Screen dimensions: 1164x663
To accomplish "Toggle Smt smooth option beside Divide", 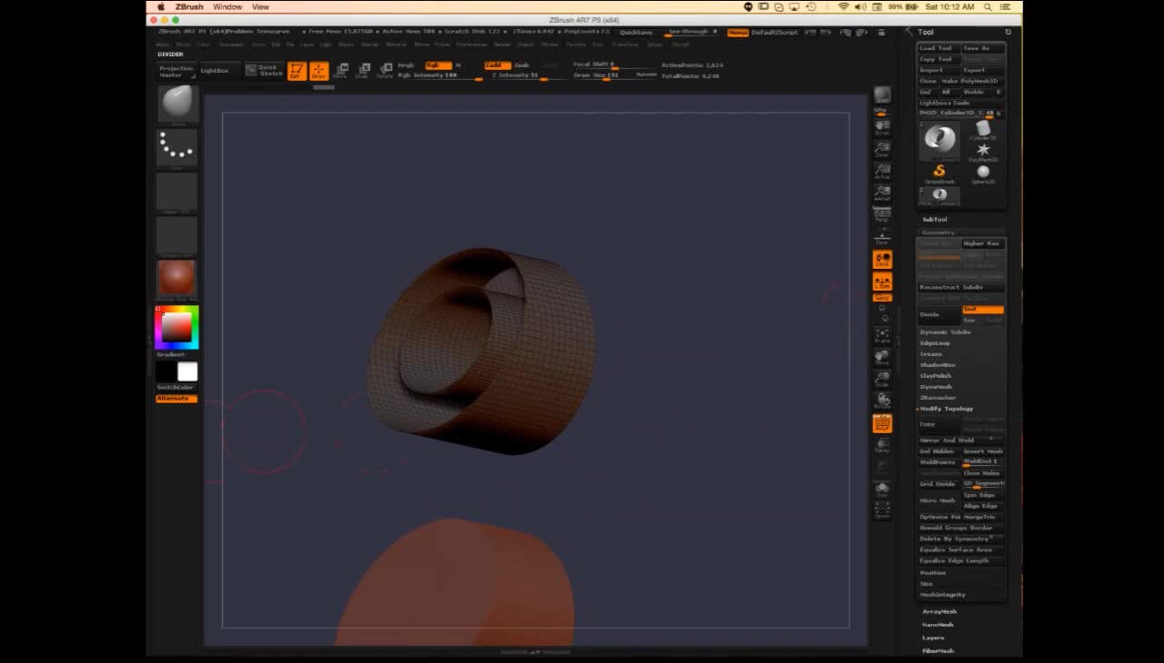I will tap(983, 310).
